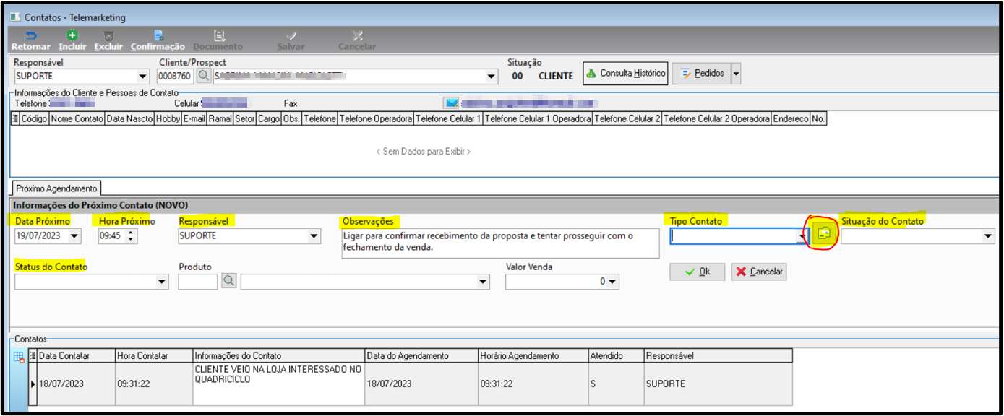This screenshot has height=416, width=1004.
Task: Click the Horário Agendamento column header
Action: pyautogui.click(x=533, y=356)
